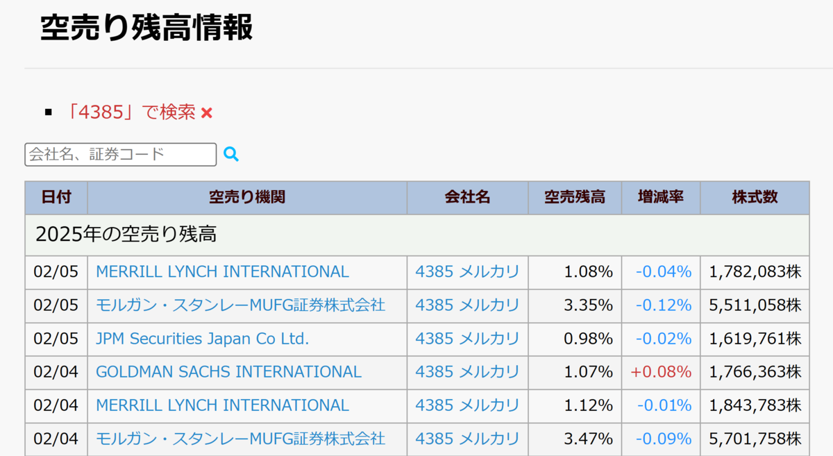833x456 pixels.
Task: Click the 空売り残高情報 page heading
Action: point(146,28)
